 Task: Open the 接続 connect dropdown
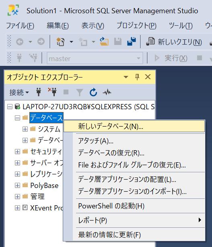pos(19,92)
